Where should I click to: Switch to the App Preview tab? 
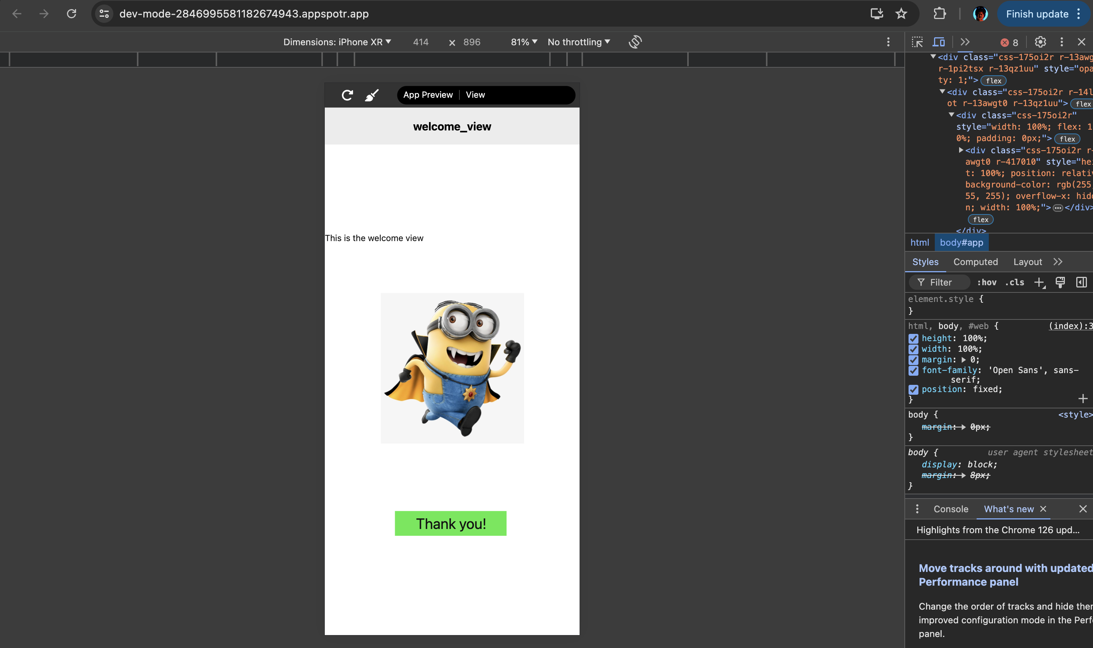[427, 94]
